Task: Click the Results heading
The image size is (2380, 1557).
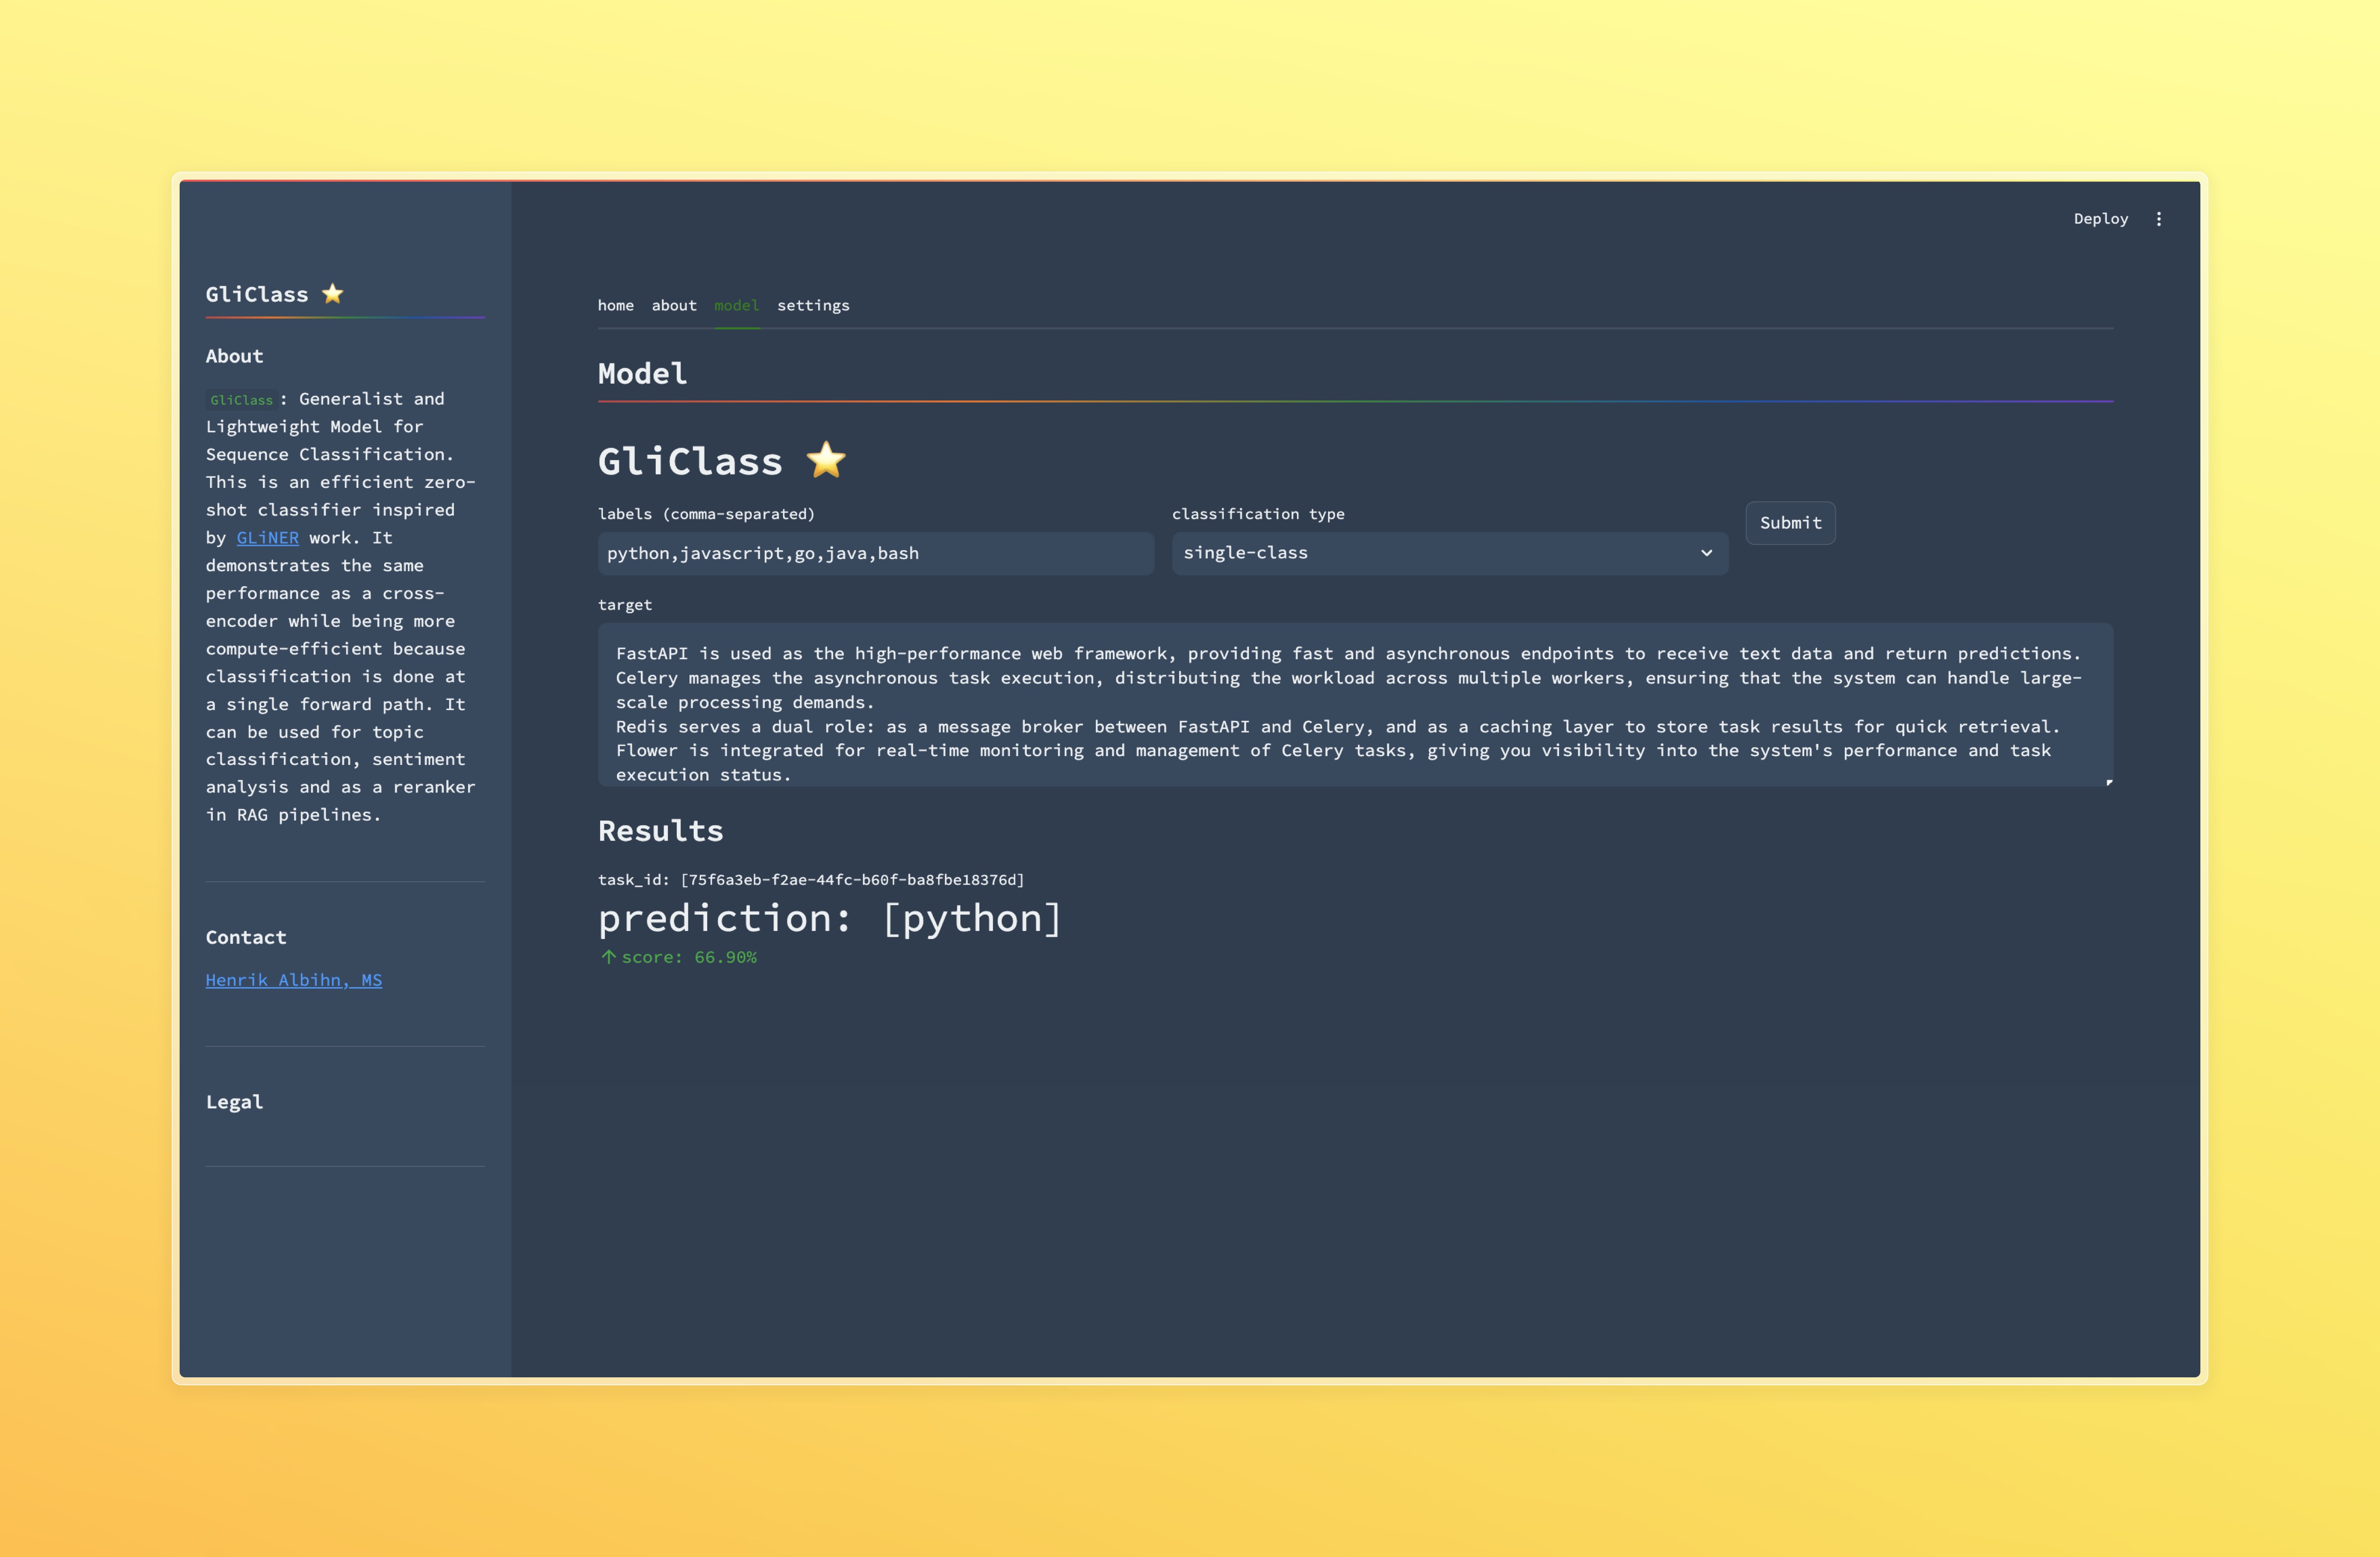Action: [x=660, y=831]
